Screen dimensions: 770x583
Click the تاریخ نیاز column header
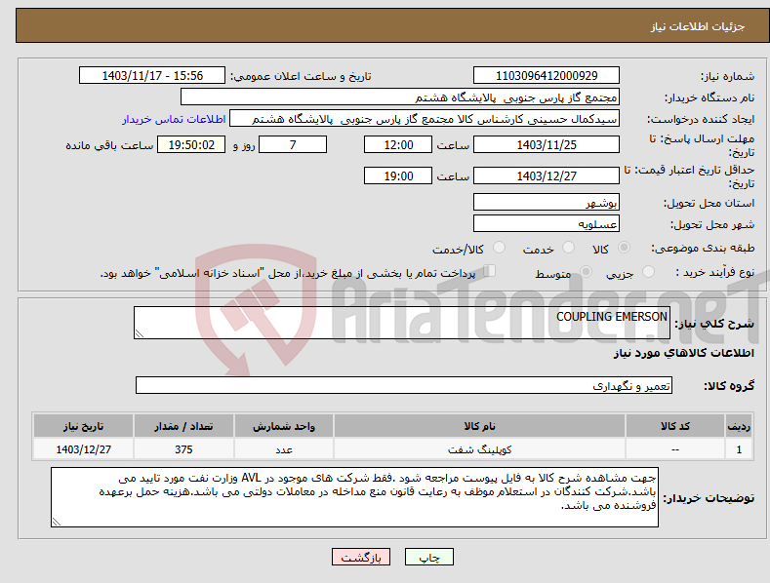pos(84,426)
